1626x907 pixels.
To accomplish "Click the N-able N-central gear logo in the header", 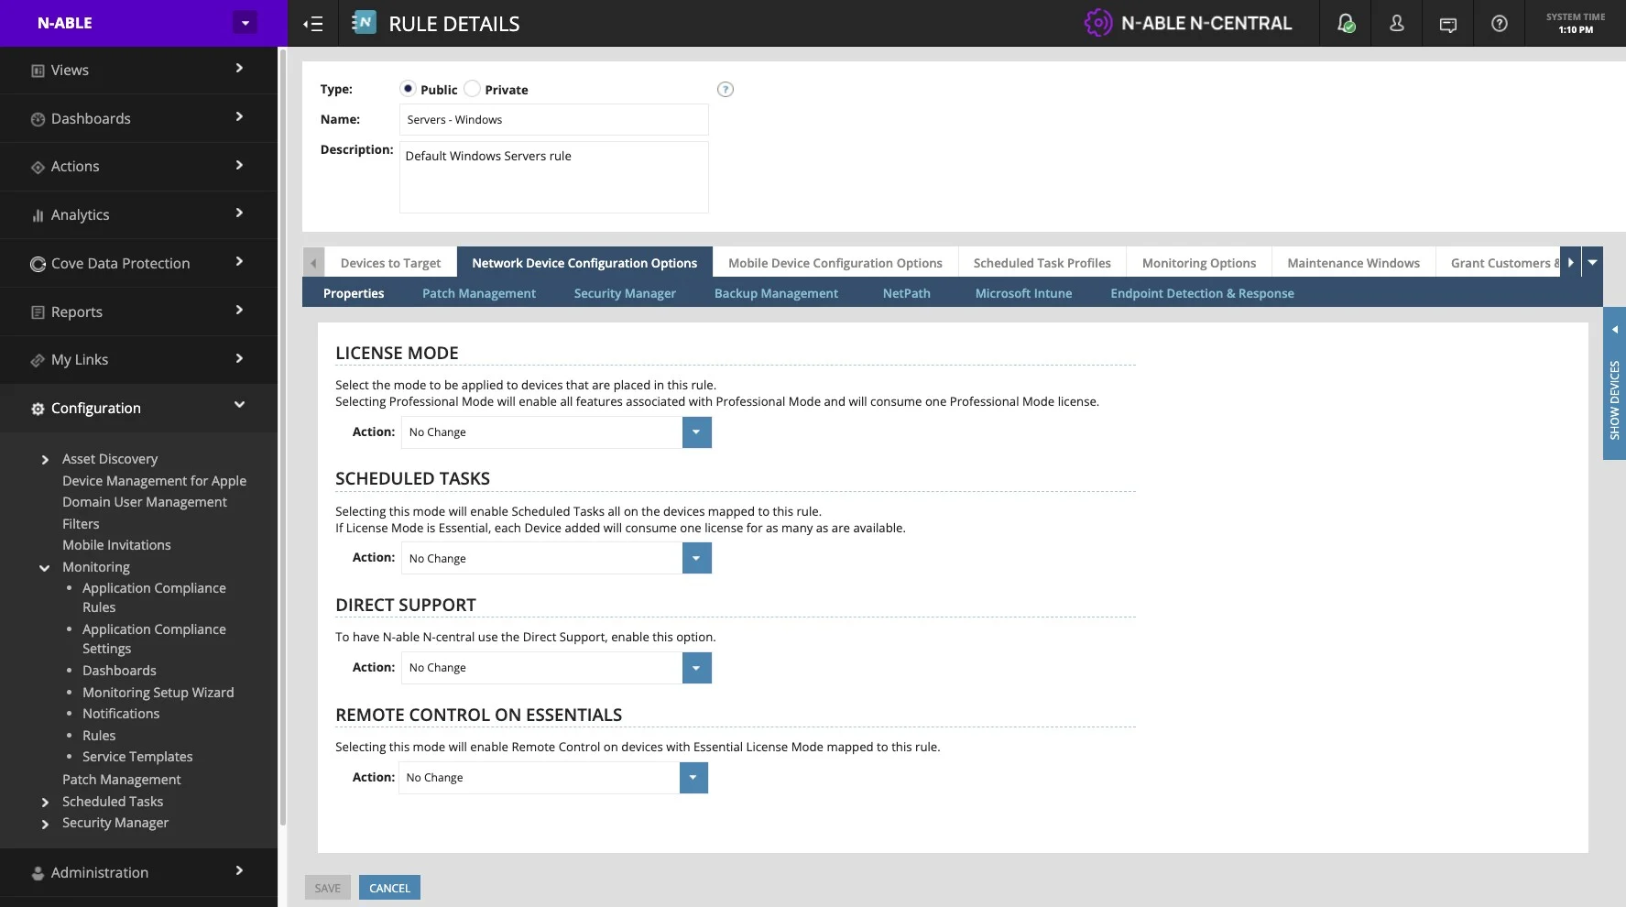I will pyautogui.click(x=1098, y=23).
